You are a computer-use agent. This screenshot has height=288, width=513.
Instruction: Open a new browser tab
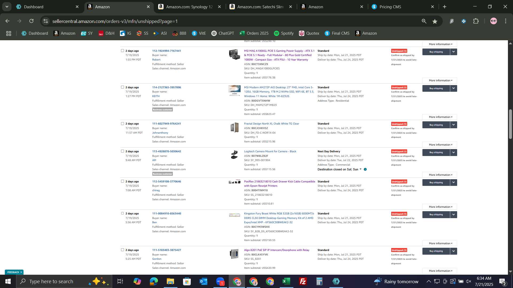click(445, 7)
